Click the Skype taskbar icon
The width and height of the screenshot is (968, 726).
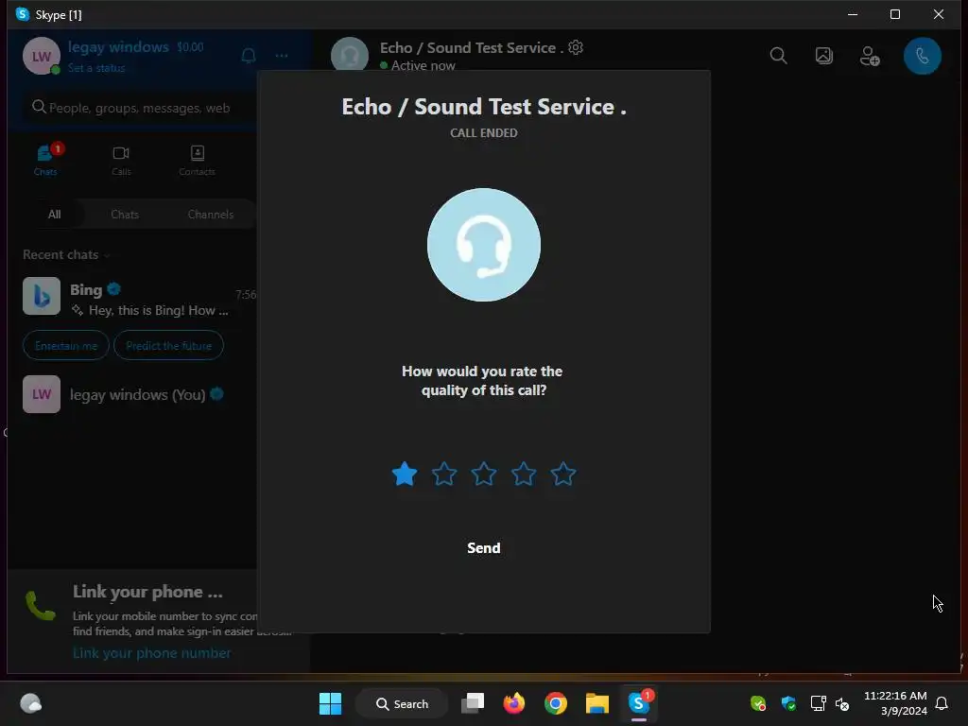(639, 703)
